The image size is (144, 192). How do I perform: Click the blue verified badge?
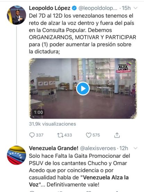pos(74,8)
